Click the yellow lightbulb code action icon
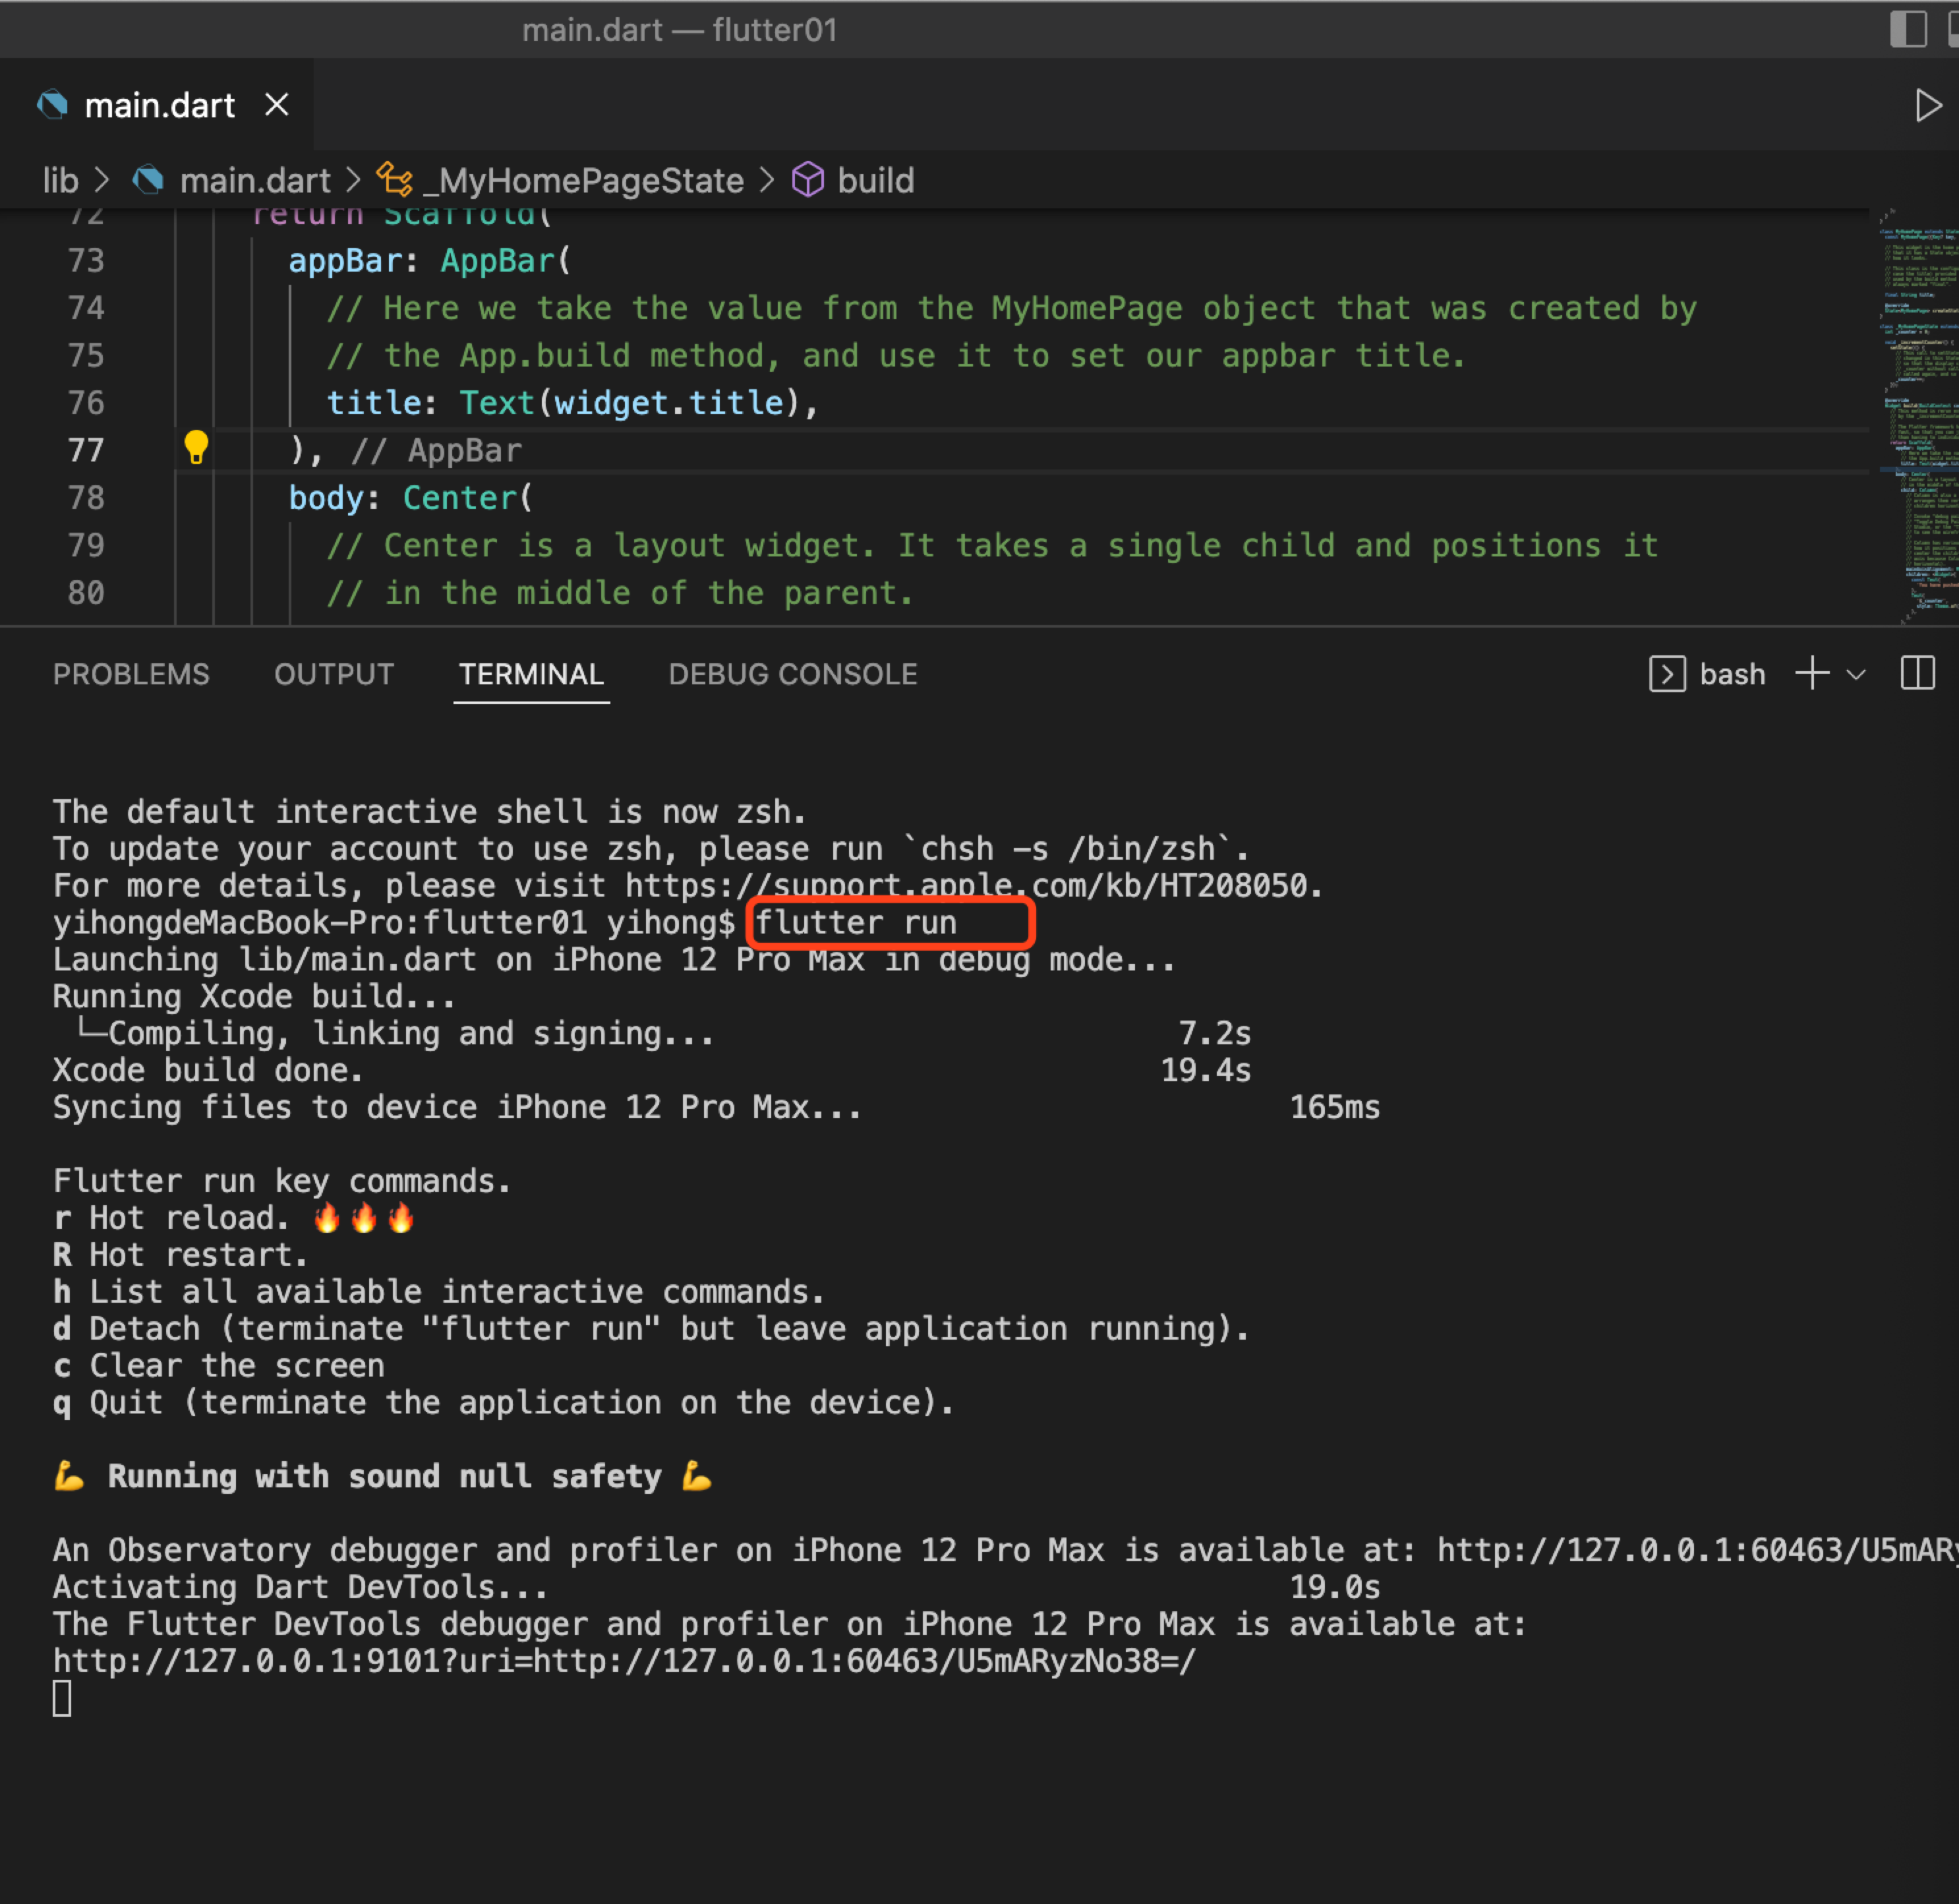 point(196,447)
